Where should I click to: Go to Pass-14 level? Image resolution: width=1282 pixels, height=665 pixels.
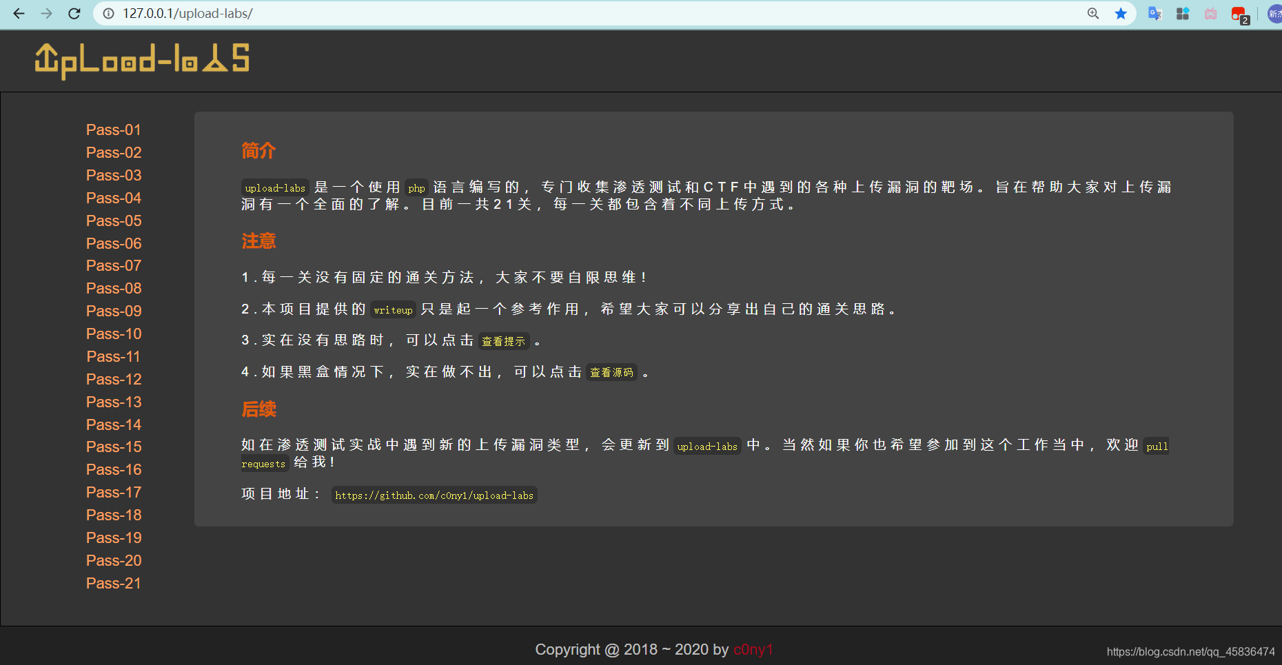(114, 424)
